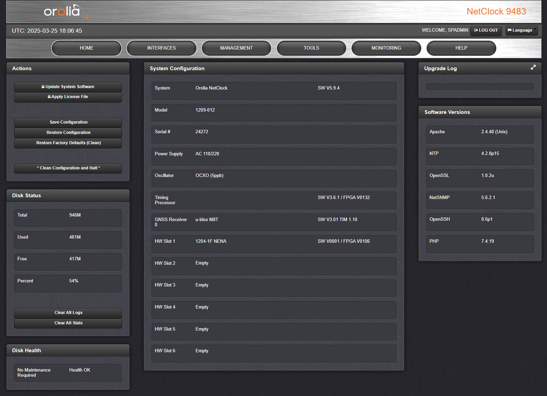Click Disk Total value 946M
Viewport: 547px width, 396px height.
pos(75,215)
